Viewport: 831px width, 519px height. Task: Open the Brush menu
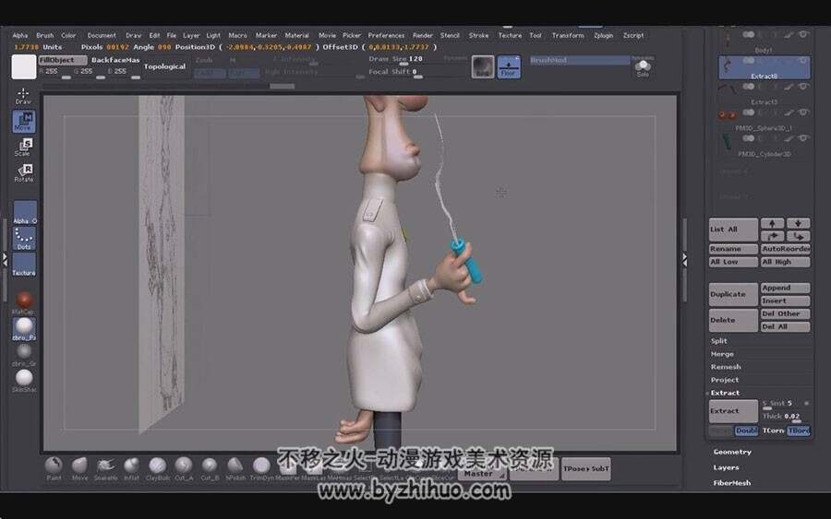45,35
